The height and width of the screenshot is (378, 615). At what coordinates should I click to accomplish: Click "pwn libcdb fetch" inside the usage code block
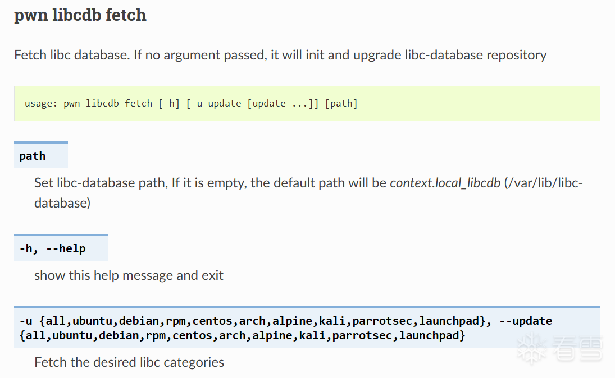(108, 104)
